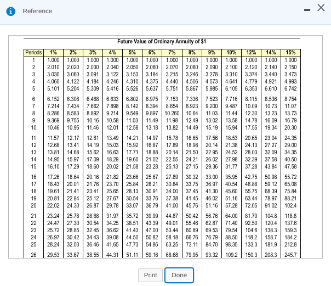Click the value 7.716 in the 10% column
This screenshot has height=286, width=331.
point(231,99)
